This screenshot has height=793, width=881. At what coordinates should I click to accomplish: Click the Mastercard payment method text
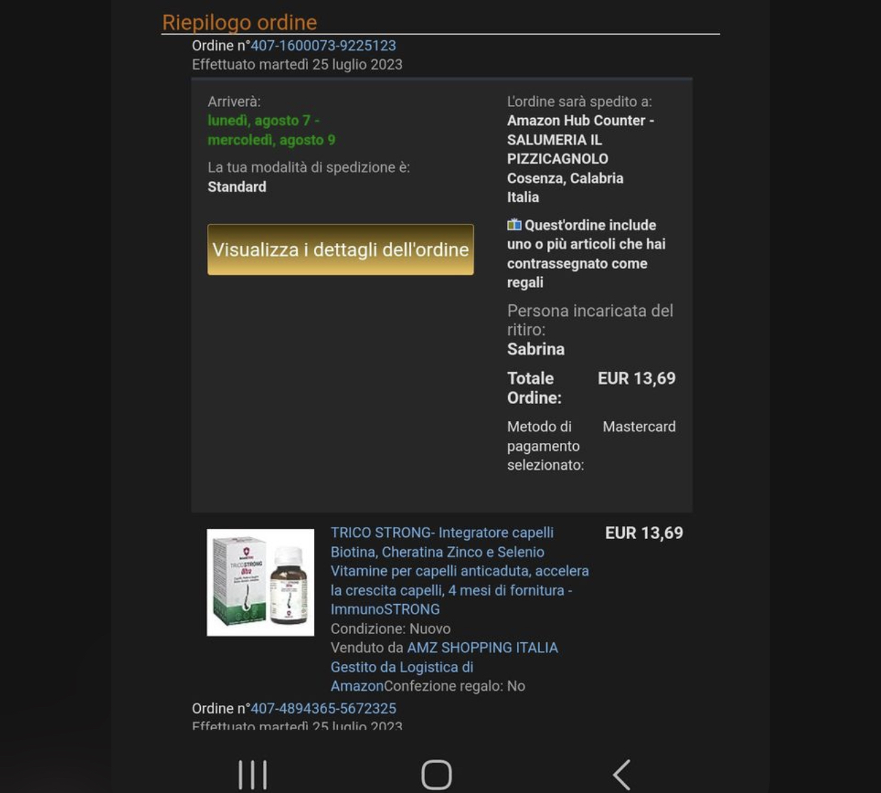(x=639, y=427)
